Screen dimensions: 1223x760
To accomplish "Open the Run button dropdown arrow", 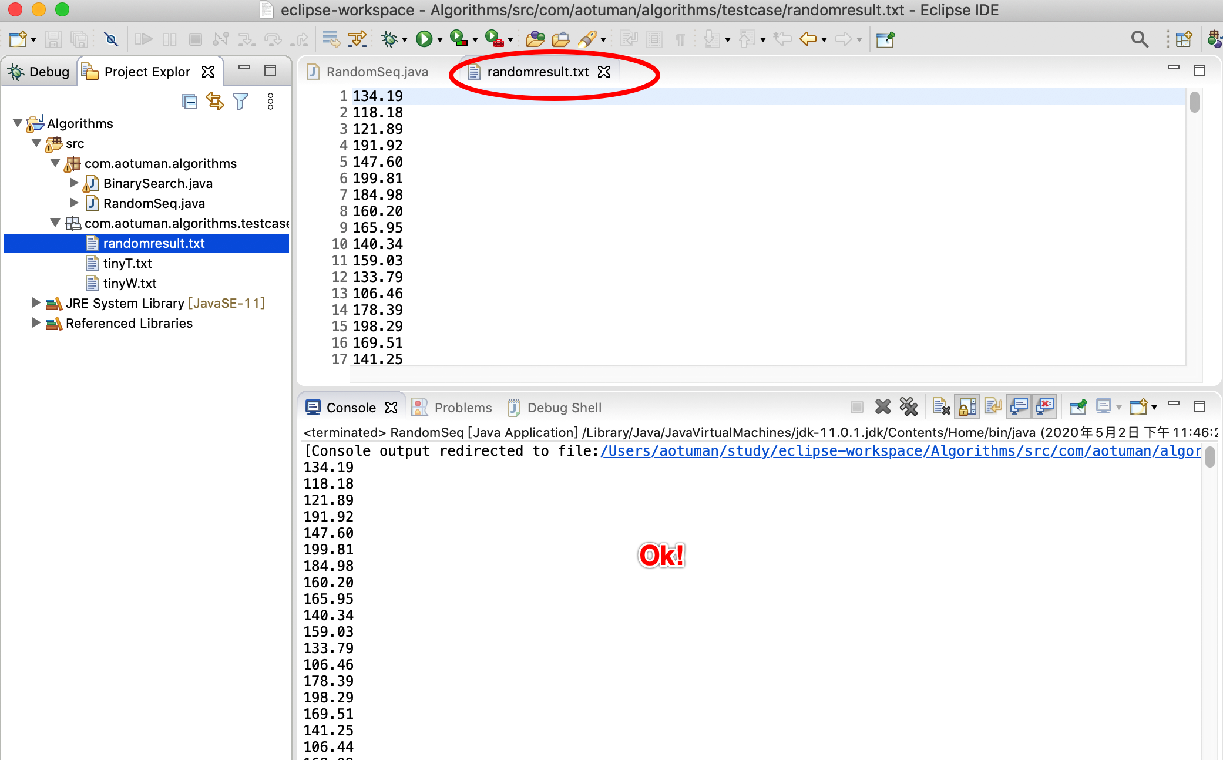I will [440, 40].
